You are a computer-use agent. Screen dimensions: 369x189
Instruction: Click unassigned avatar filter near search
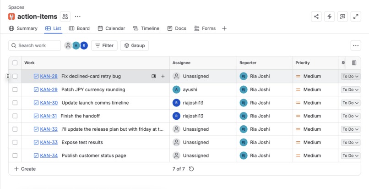(x=68, y=45)
